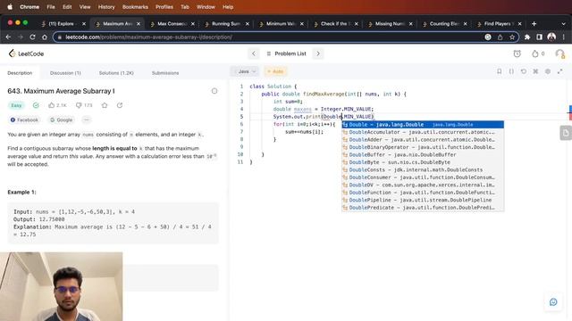Click the streak fire icon

[534, 53]
